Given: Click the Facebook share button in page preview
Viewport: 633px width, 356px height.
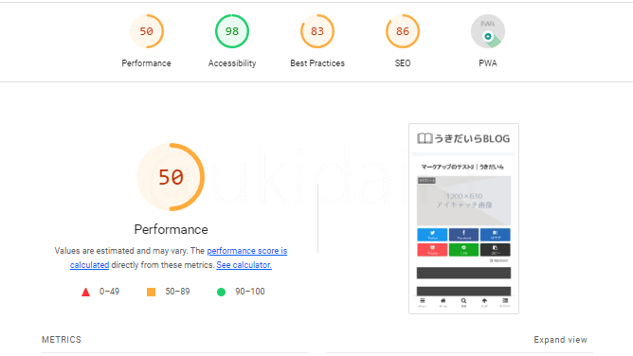Looking at the screenshot, I should pyautogui.click(x=463, y=235).
